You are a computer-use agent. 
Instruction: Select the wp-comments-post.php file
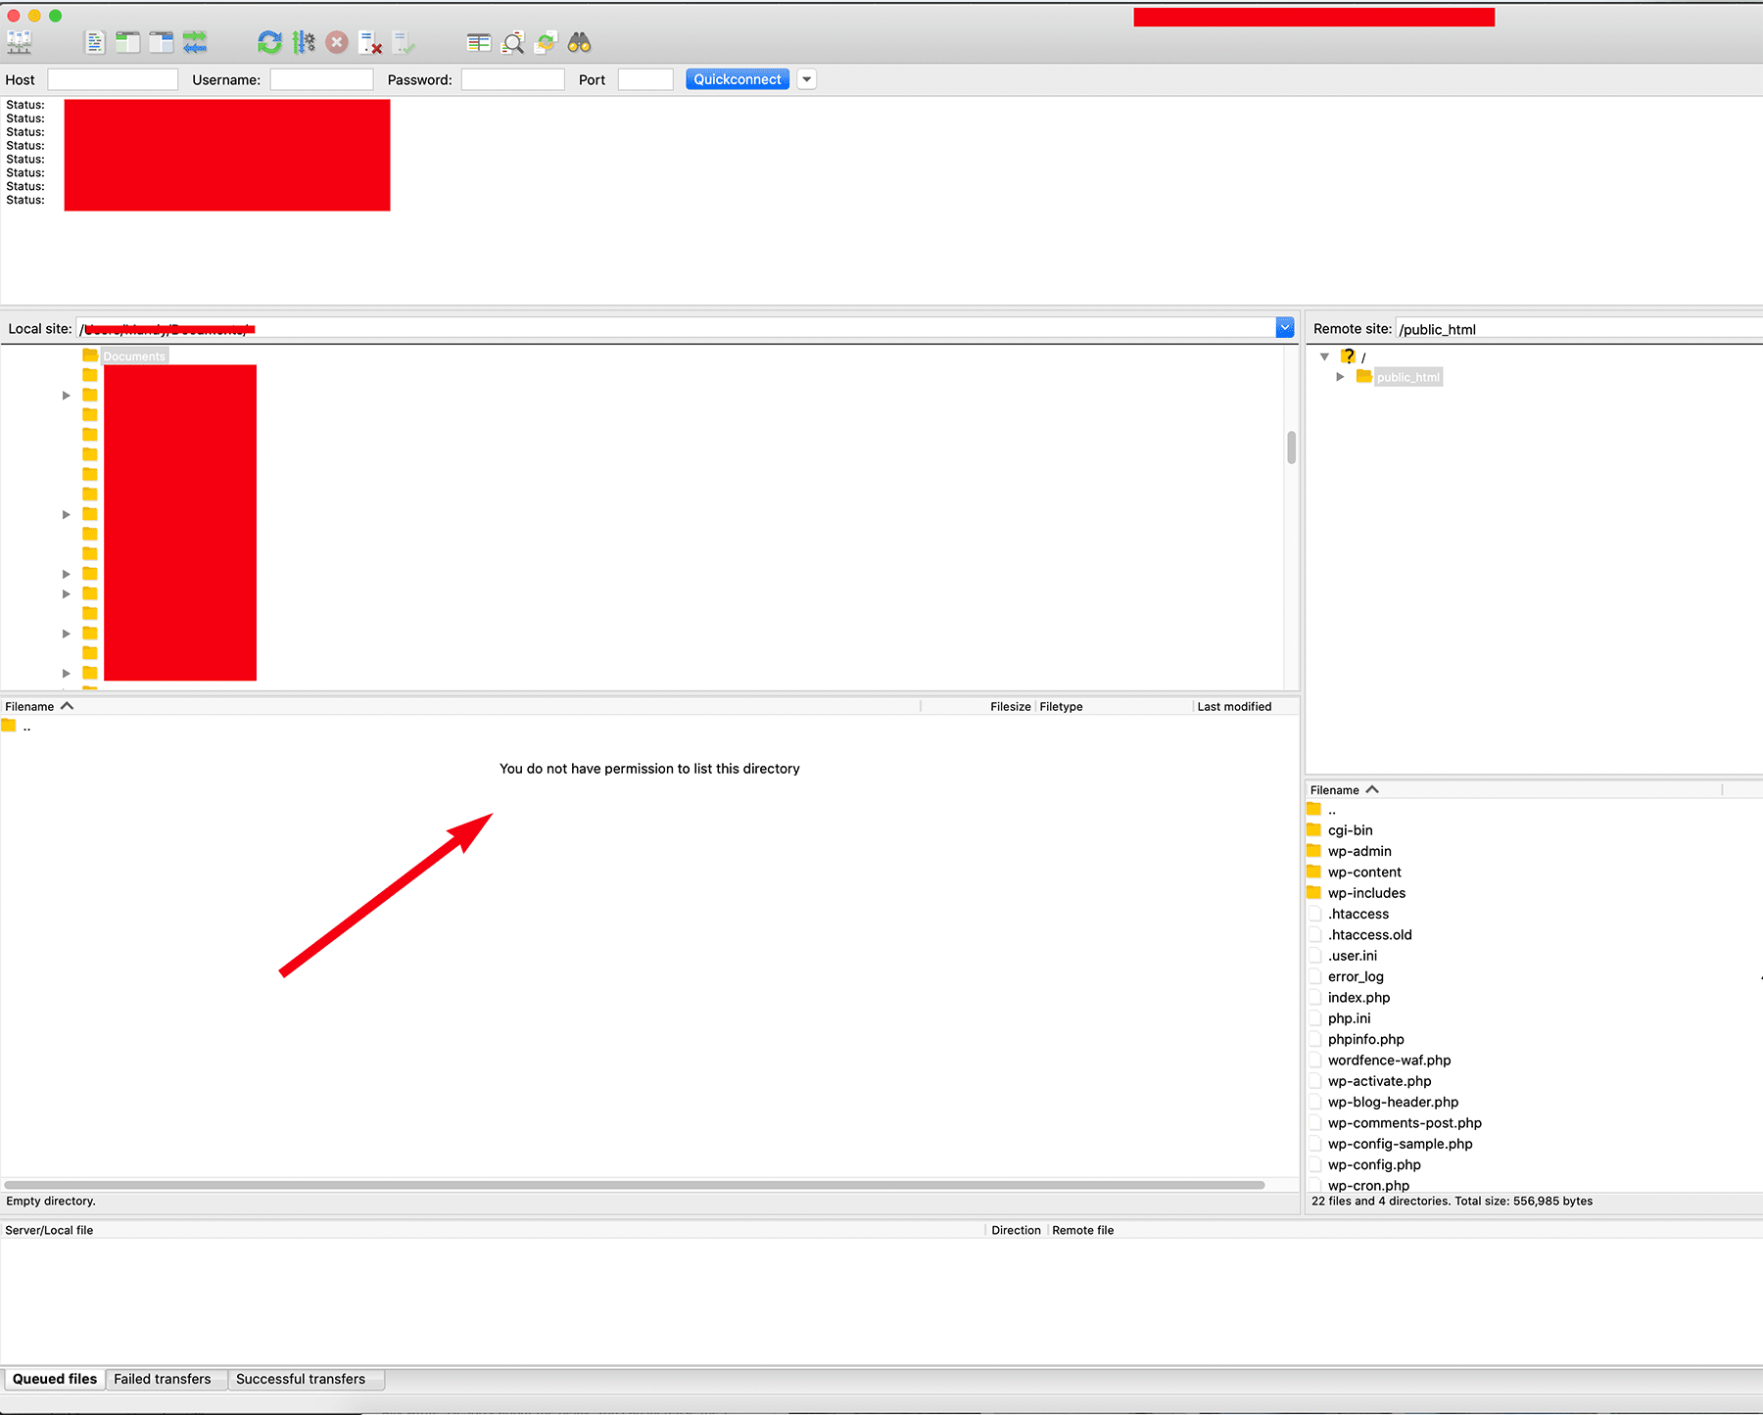(1405, 1122)
